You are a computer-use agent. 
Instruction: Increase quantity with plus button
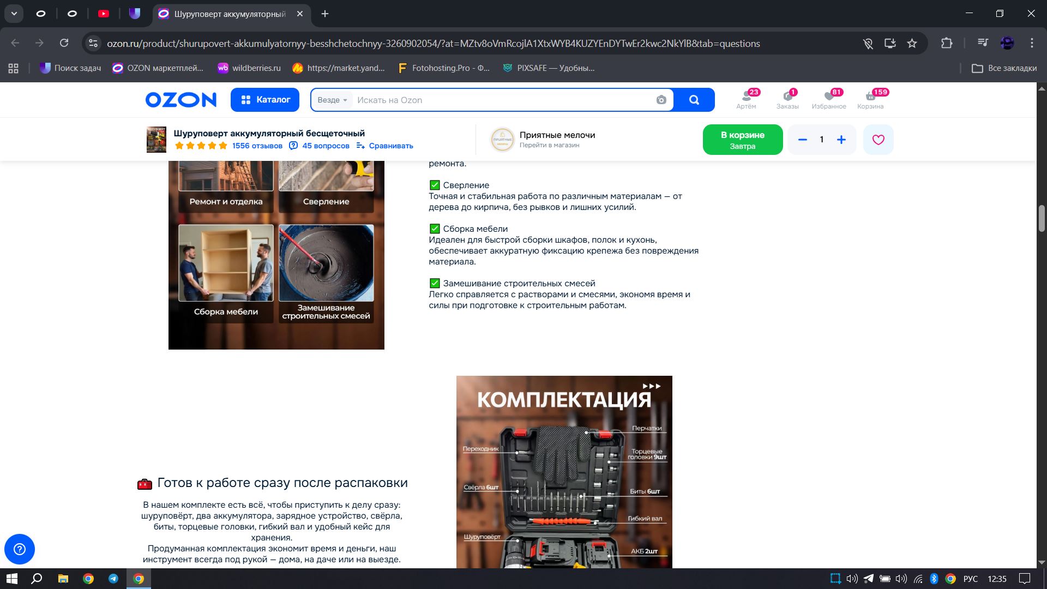coord(841,140)
